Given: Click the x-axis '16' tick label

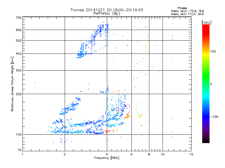Looking at the screenshot, I should pos(191,154).
